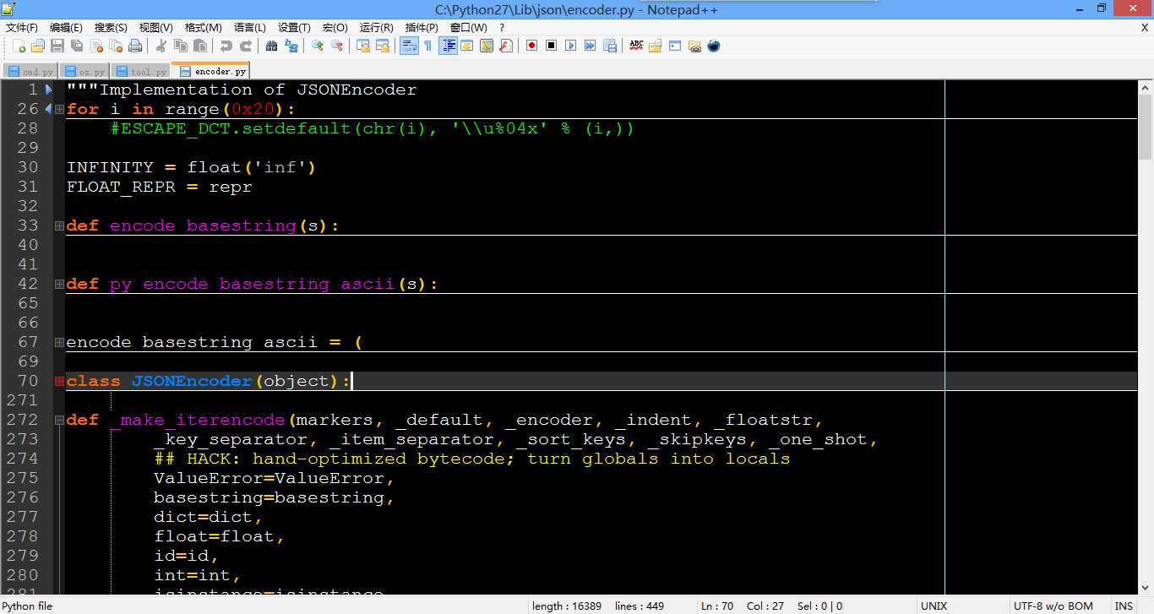Expand the fold at line 67
The height and width of the screenshot is (614, 1154).
59,342
